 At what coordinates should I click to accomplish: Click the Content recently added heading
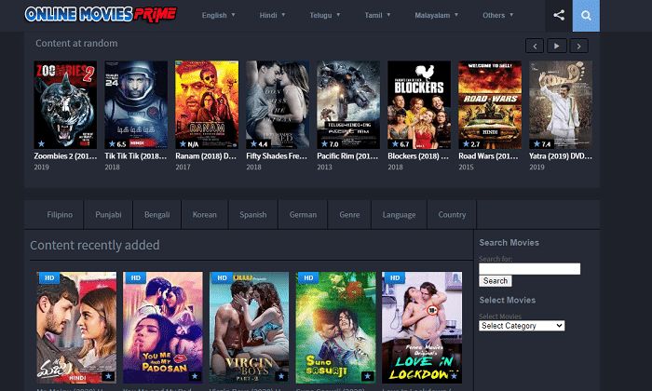pyautogui.click(x=95, y=245)
